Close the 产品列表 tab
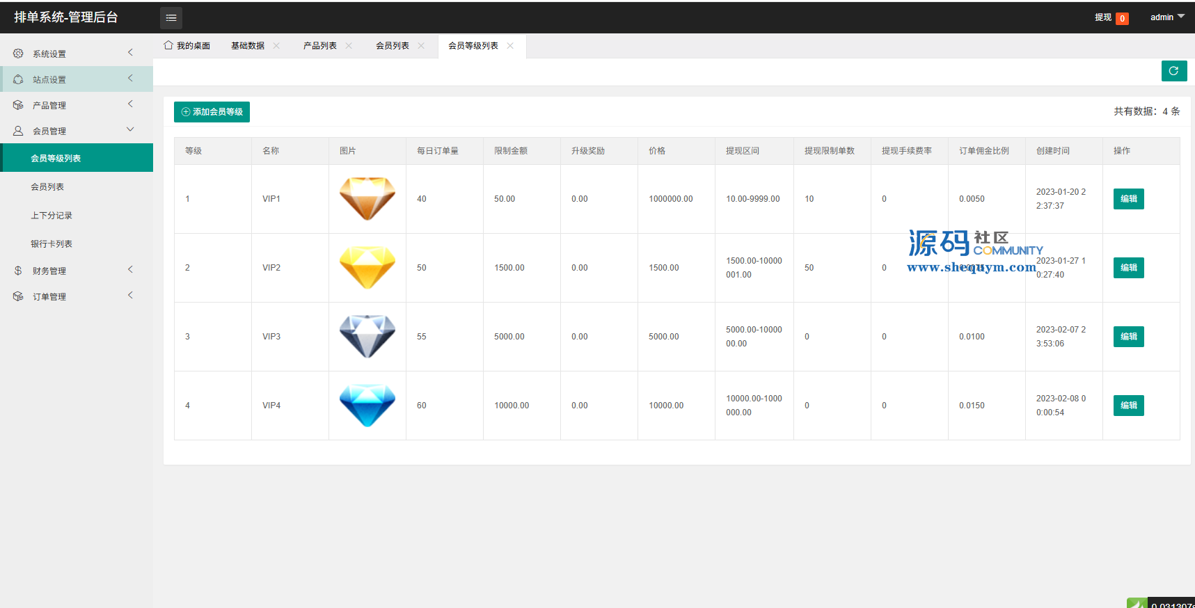Screen dimensions: 1195x608 pos(349,46)
